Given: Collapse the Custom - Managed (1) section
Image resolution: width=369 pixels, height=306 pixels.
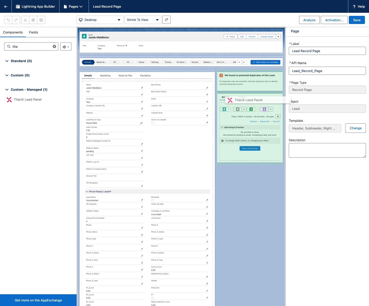Looking at the screenshot, I should pyautogui.click(x=7, y=90).
